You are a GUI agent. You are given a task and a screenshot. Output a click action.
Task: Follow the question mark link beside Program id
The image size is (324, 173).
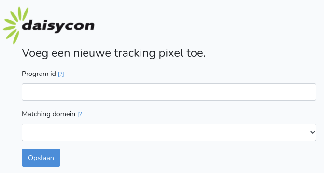(x=61, y=74)
